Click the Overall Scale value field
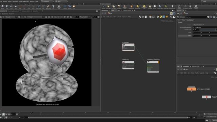Viewport: 217px width, 122px height. (196, 29)
